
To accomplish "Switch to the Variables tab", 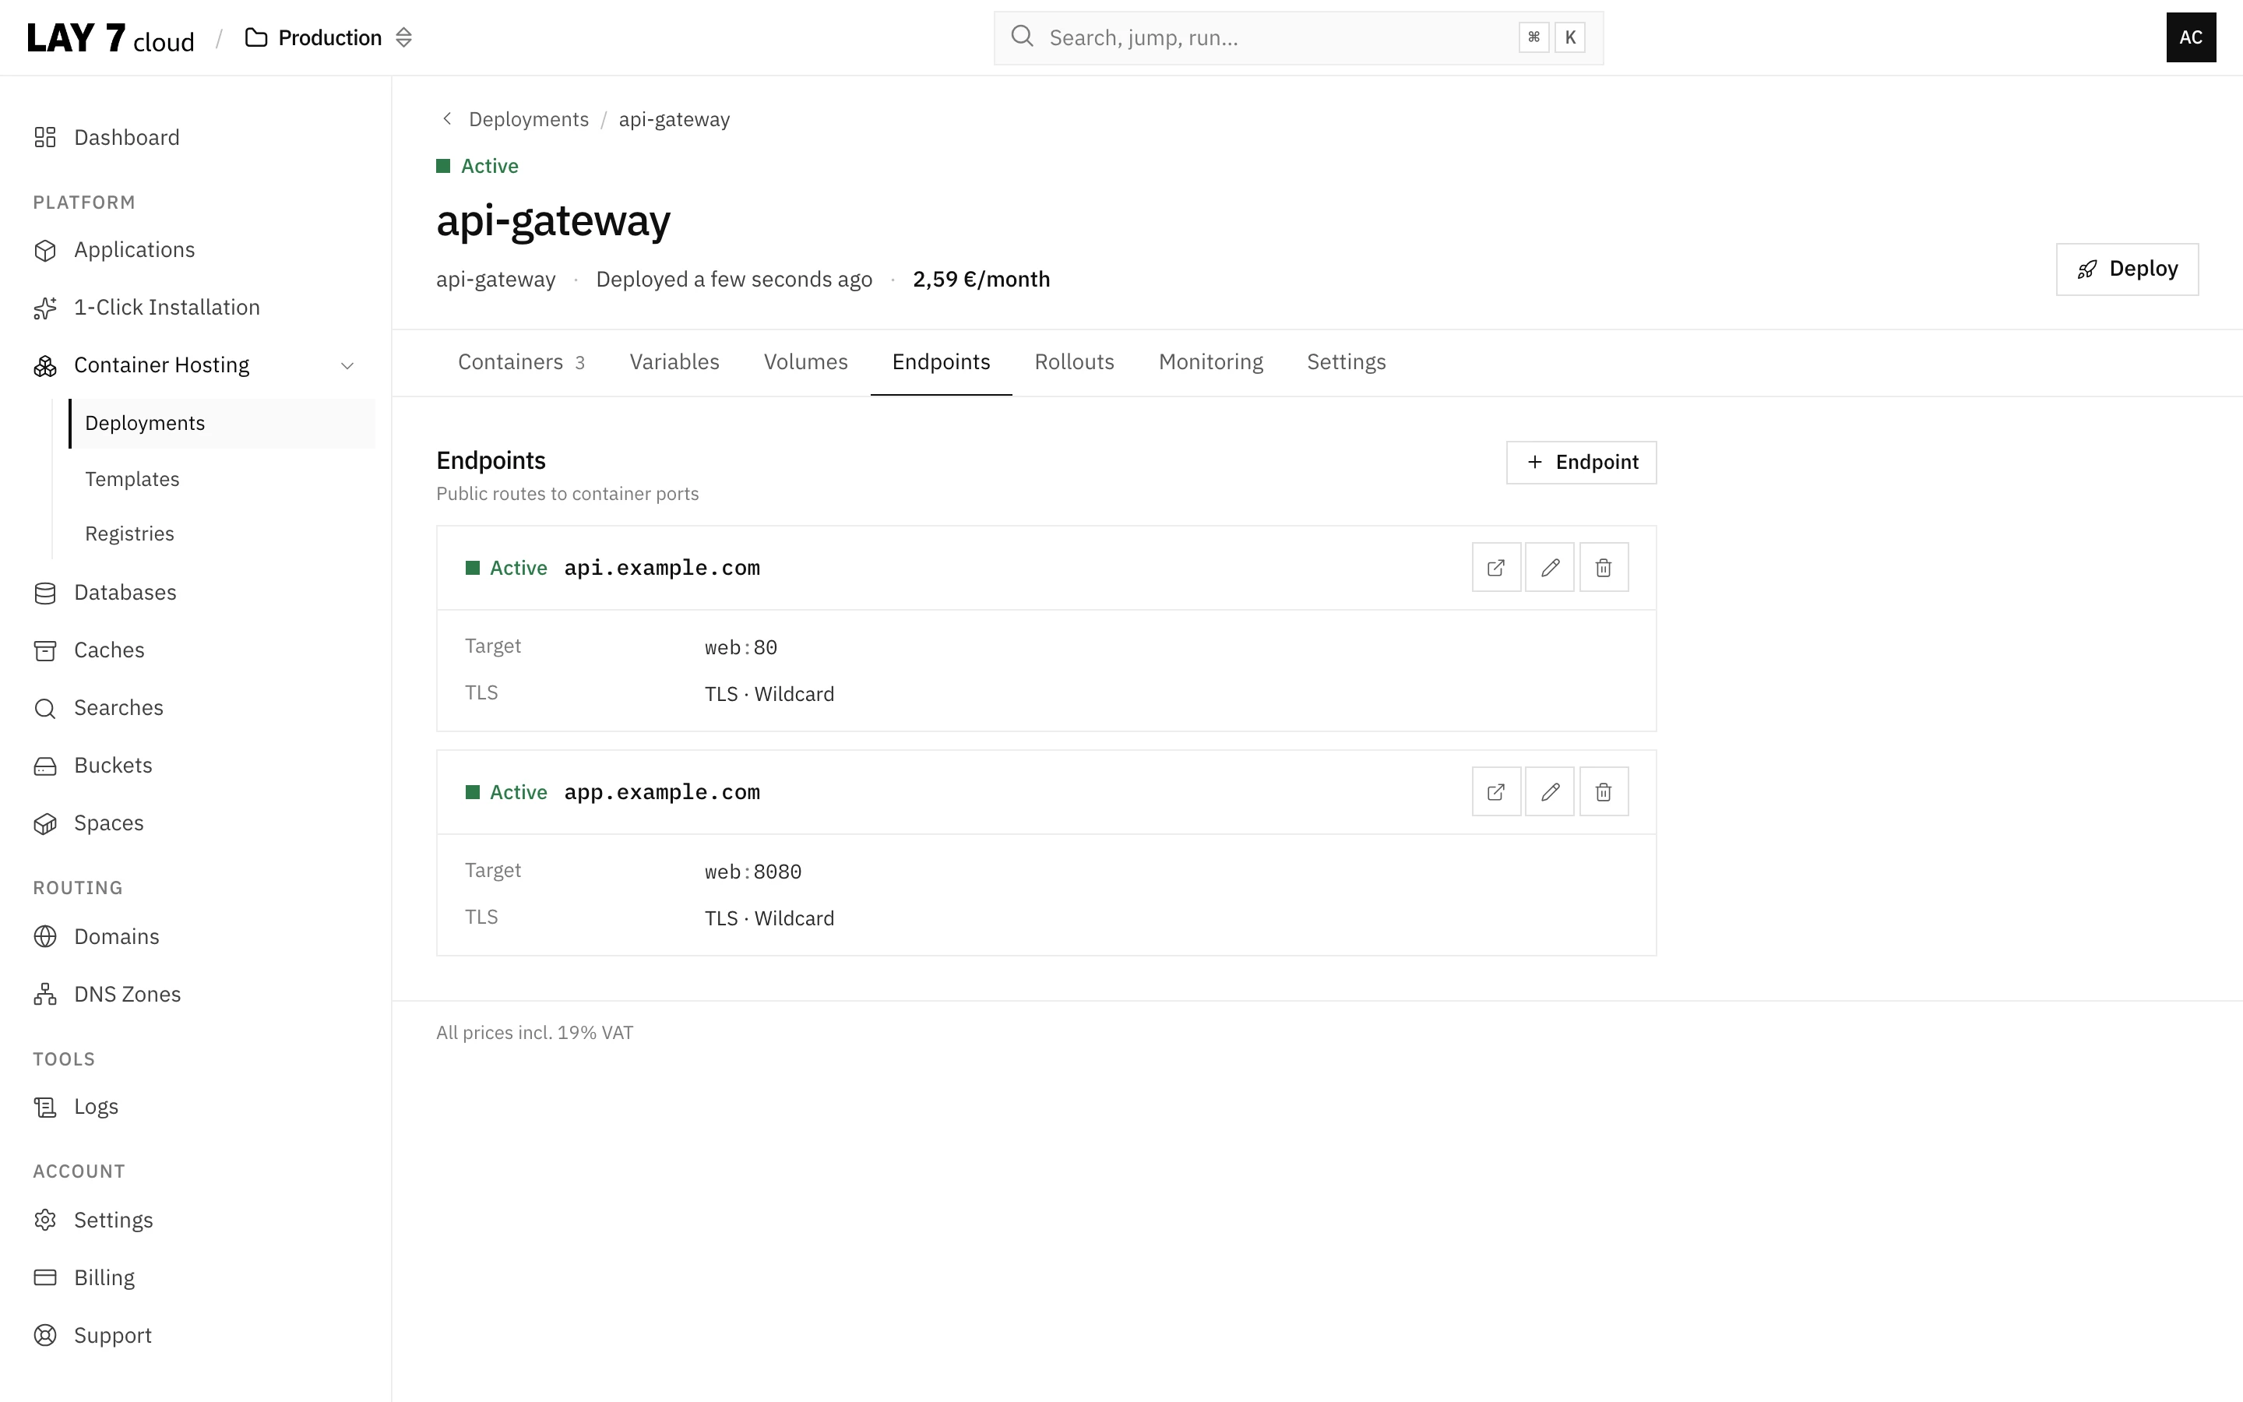I will pyautogui.click(x=674, y=362).
